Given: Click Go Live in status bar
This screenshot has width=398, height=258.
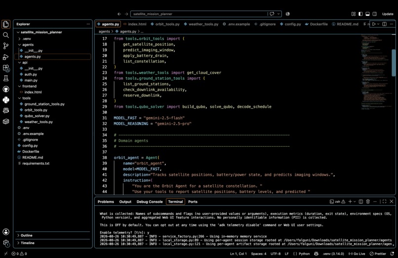Looking at the screenshot, I should point(357,254).
